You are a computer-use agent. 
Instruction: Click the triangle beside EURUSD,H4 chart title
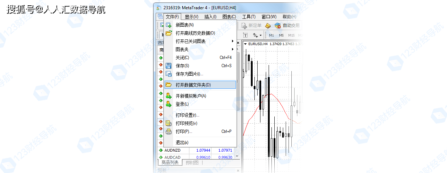pyautogui.click(x=245, y=44)
